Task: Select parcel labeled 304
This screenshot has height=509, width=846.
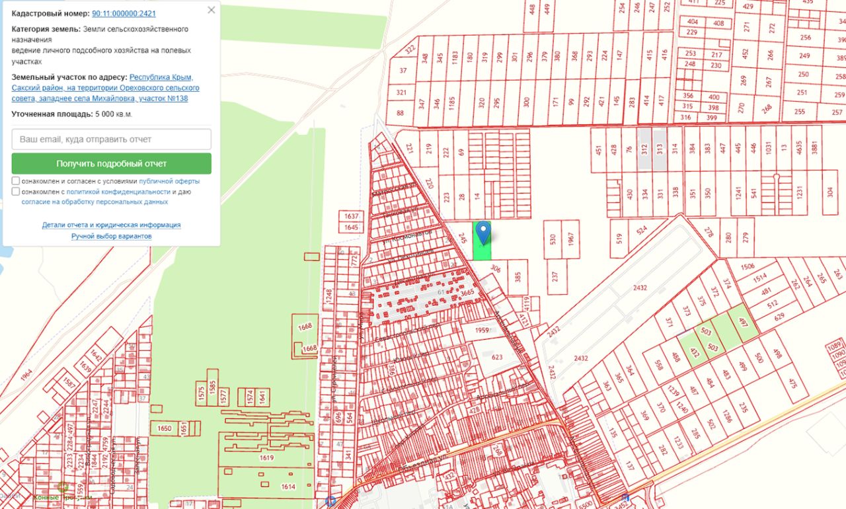Action: 830,192
